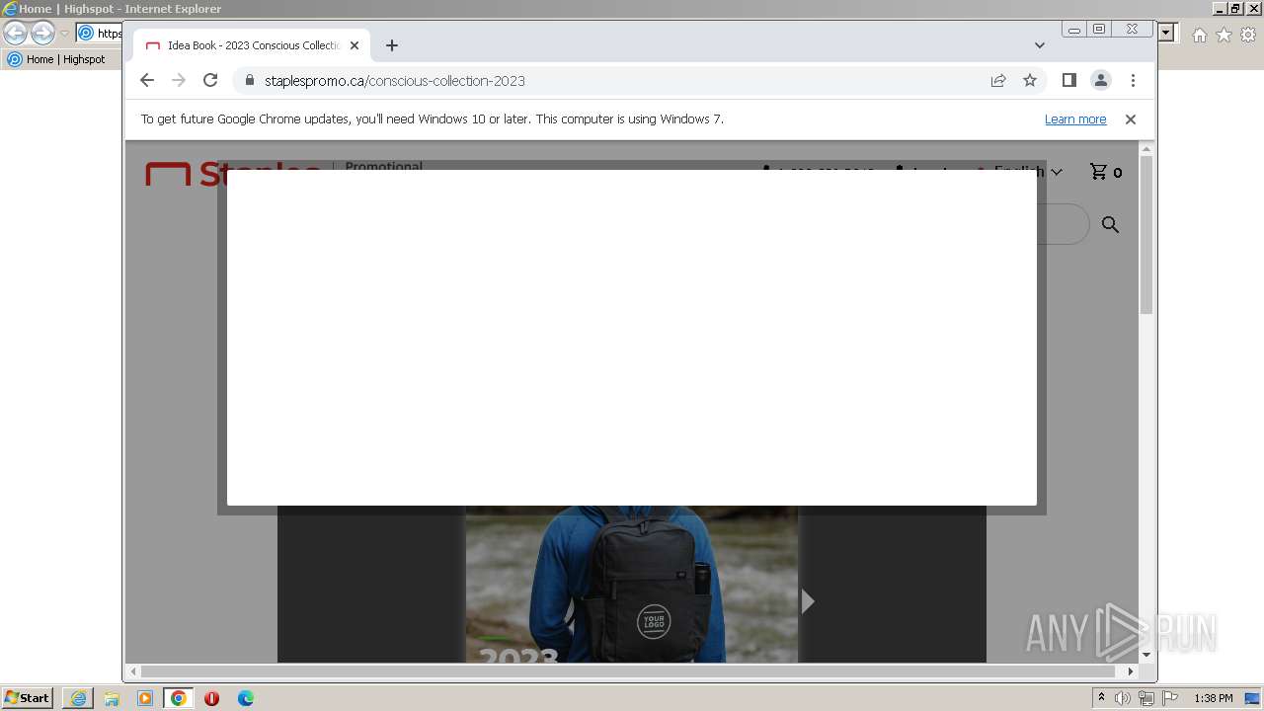
Task: Open the Chrome profile avatar
Action: pyautogui.click(x=1101, y=80)
